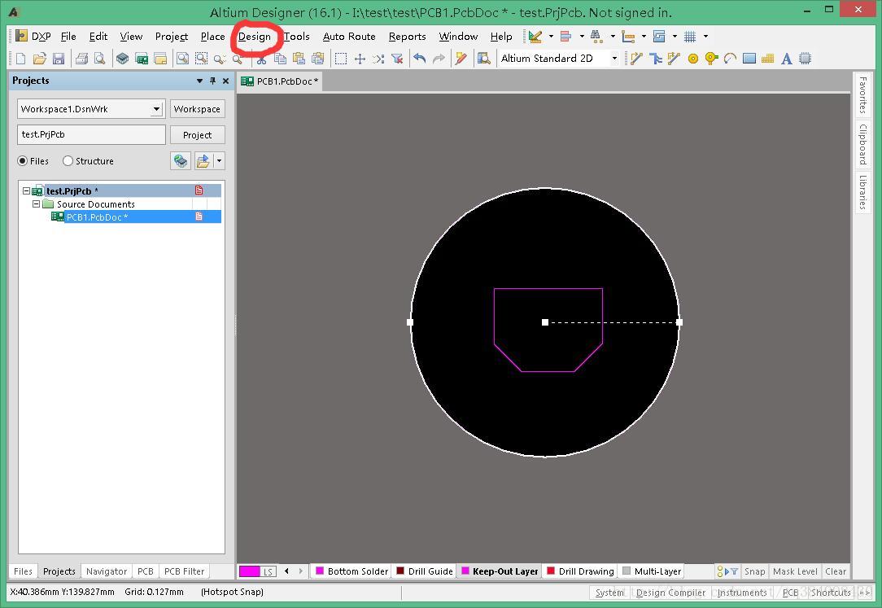This screenshot has width=882, height=608.
Task: Click the arc center handle in circle
Action: pos(544,322)
